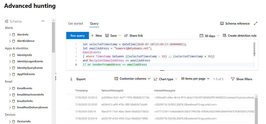Click the Schema reference book icon
The image size is (266, 124).
coord(222,24)
